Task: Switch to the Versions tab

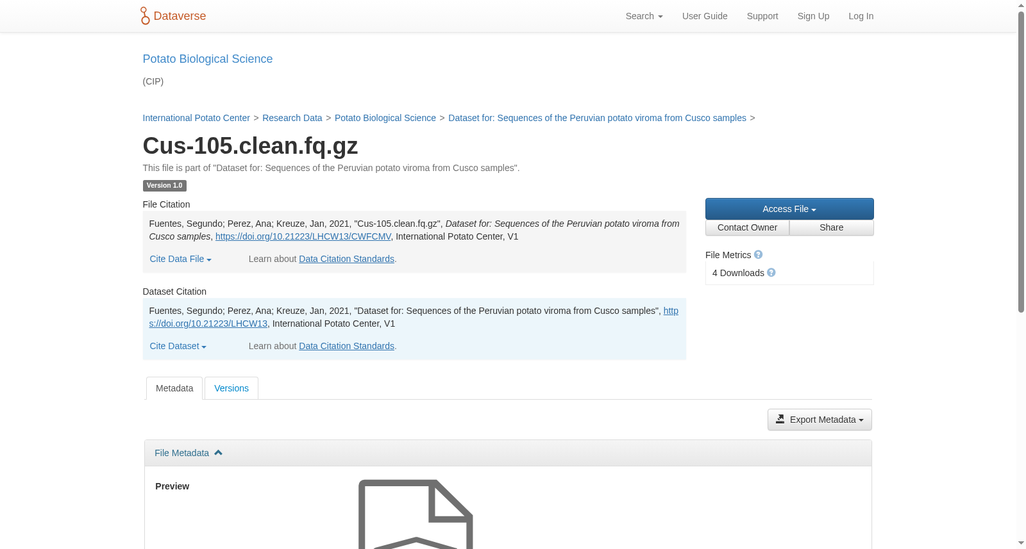Action: click(x=231, y=388)
